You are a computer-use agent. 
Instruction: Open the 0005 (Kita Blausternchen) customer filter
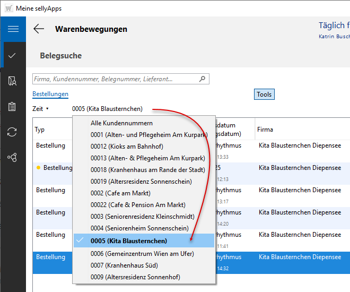107,109
